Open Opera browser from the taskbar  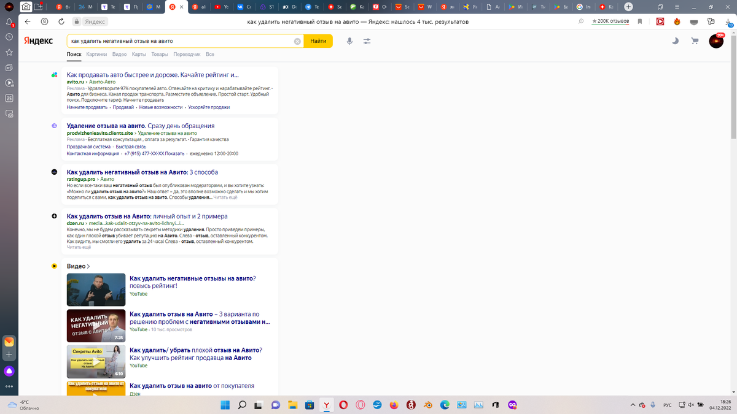point(343,405)
